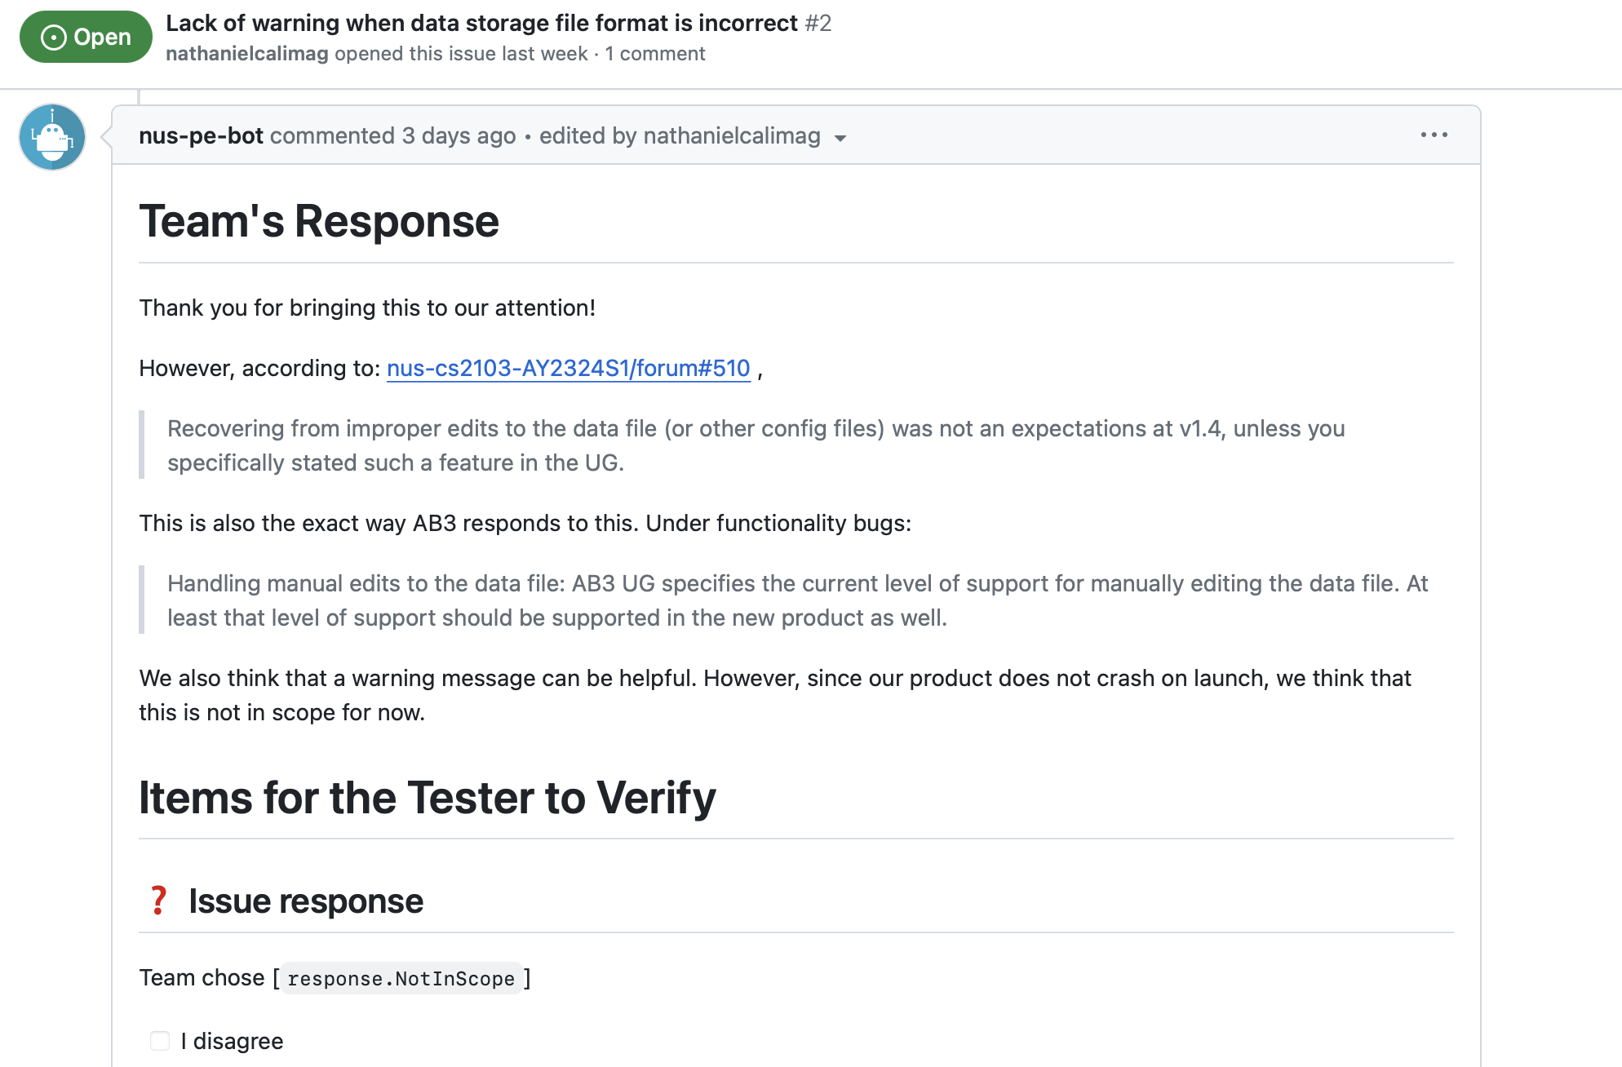Click the nus-pe-bot avatar icon

point(52,137)
